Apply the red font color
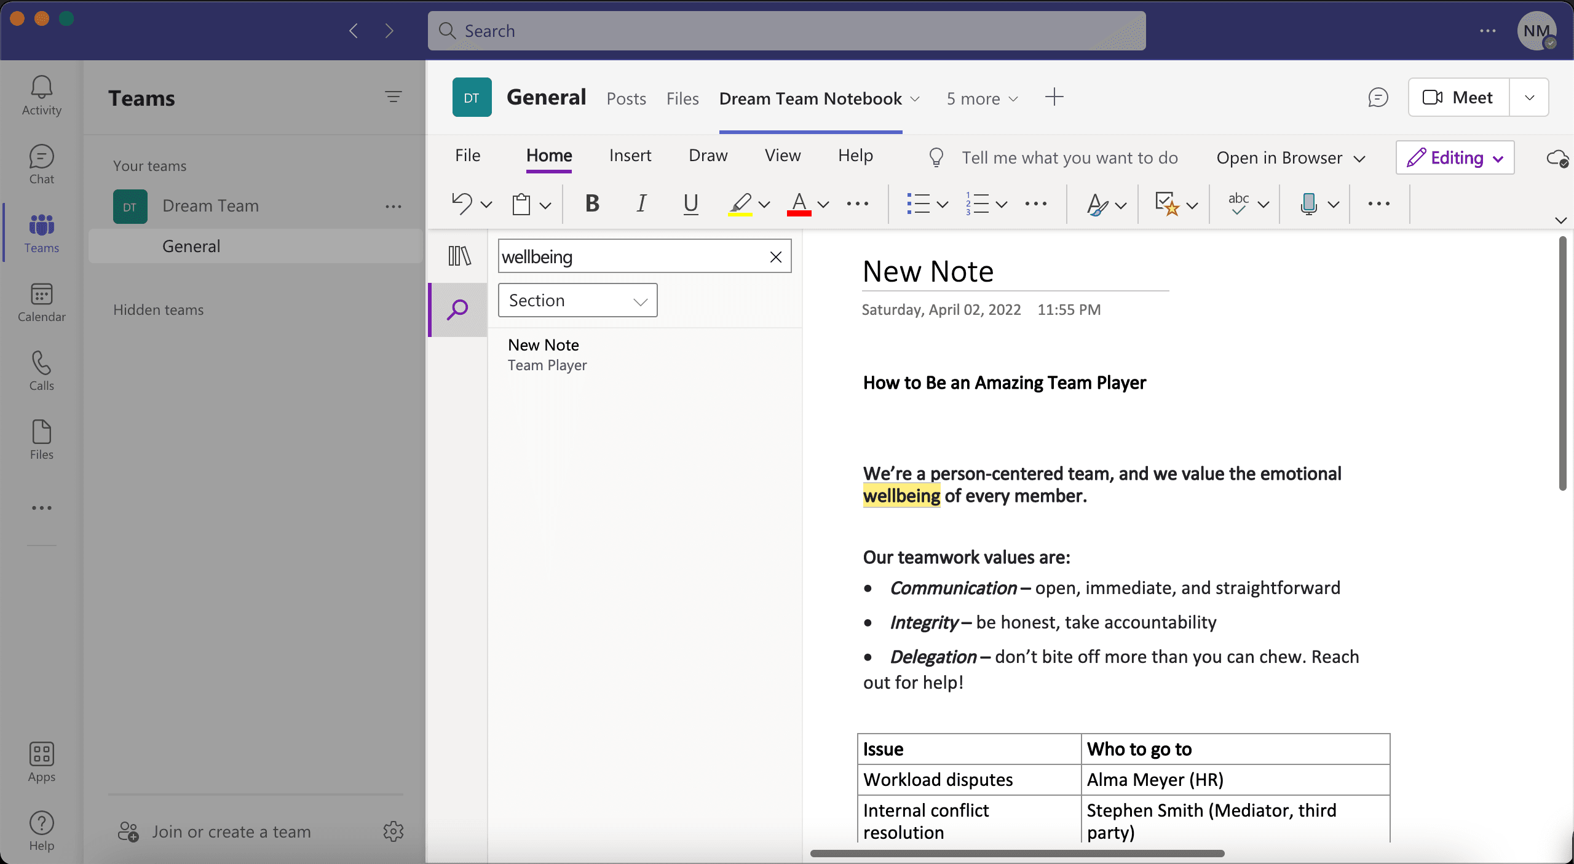The width and height of the screenshot is (1574, 864). click(799, 204)
